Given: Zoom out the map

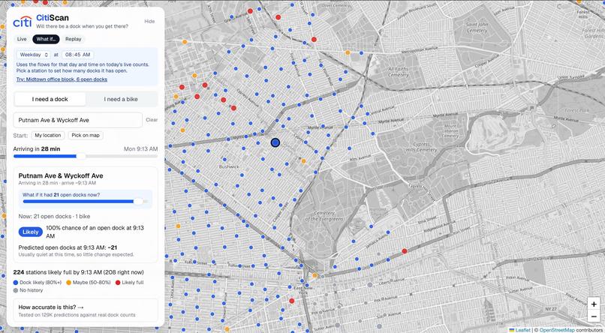Looking at the screenshot, I should pos(594,316).
